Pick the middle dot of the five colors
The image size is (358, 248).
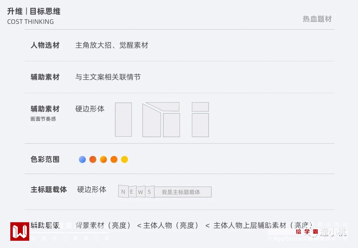pos(103,159)
